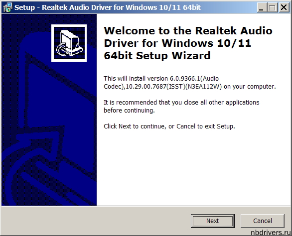The width and height of the screenshot is (292, 236).
Task: Proceed by clicking the Next button
Action: click(213, 221)
